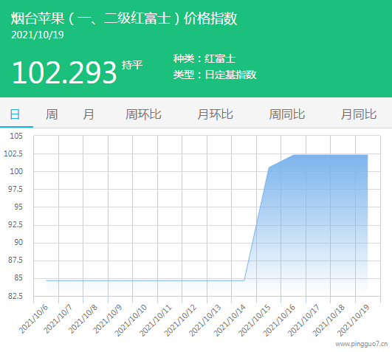Image resolution: width=392 pixels, height=352 pixels.
Task: Open the 周同比 tab
Action: tap(287, 114)
